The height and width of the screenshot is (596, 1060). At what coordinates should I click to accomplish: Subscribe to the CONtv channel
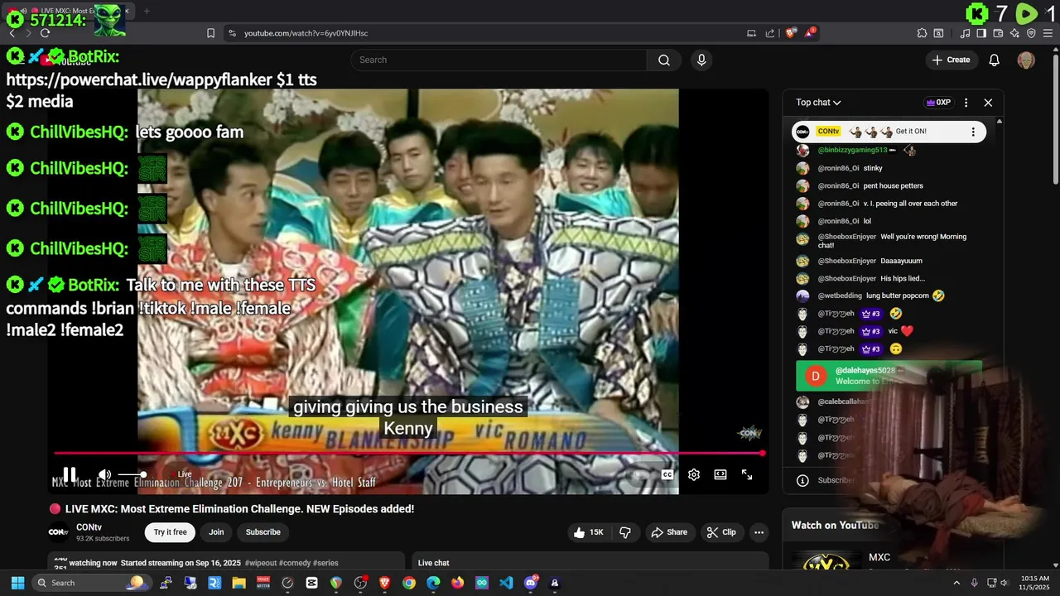[x=263, y=532]
